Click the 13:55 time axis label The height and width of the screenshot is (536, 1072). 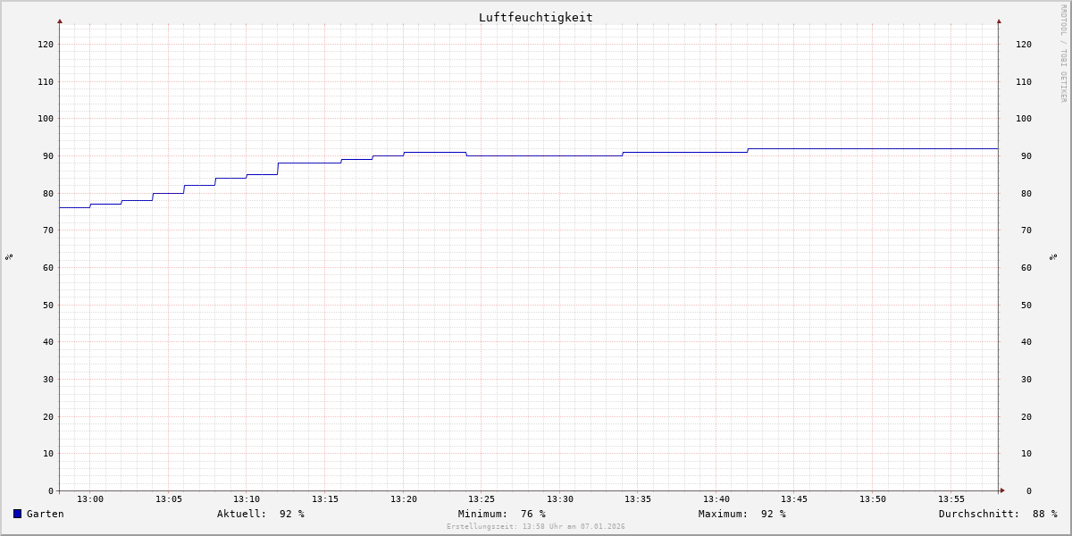951,499
